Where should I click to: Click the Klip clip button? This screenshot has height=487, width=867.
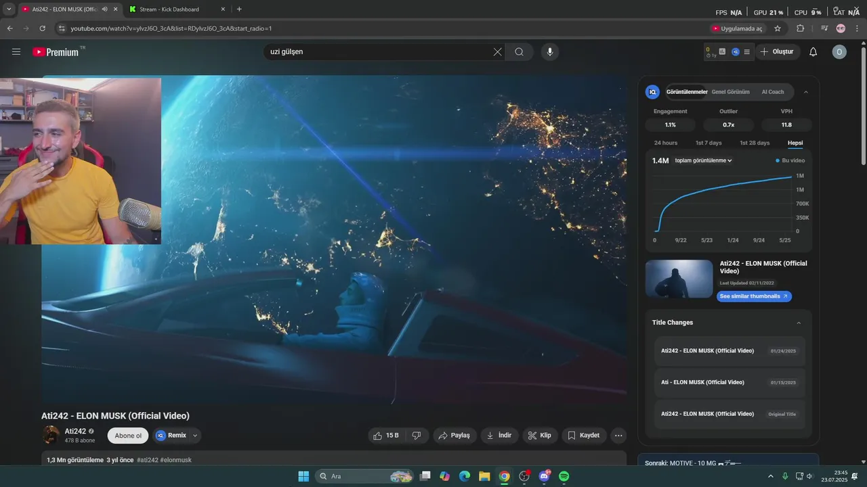click(x=540, y=436)
